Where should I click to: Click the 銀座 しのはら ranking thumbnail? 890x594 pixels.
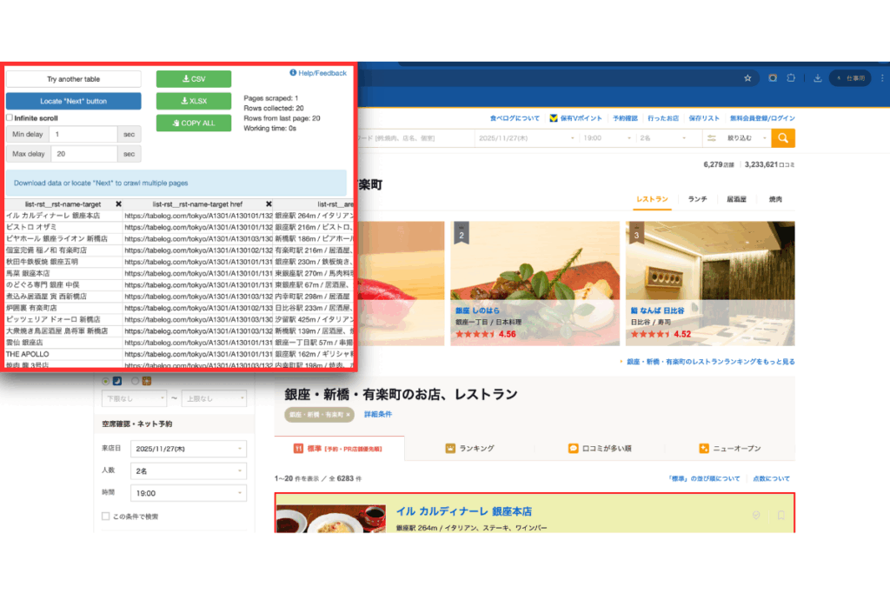pyautogui.click(x=535, y=270)
